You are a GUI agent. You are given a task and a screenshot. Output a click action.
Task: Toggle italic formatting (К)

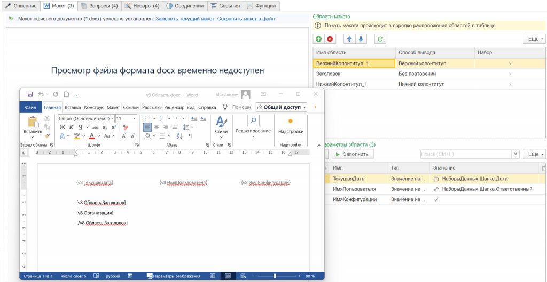pos(71,127)
